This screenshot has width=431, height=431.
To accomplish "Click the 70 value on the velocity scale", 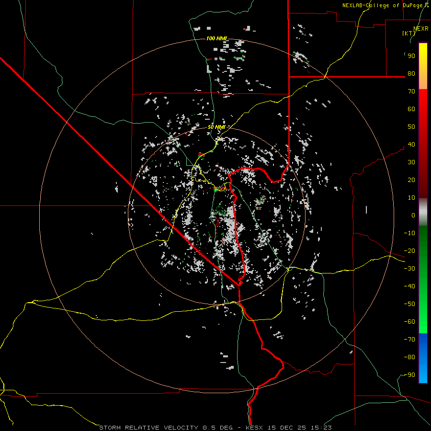I will pyautogui.click(x=411, y=91).
